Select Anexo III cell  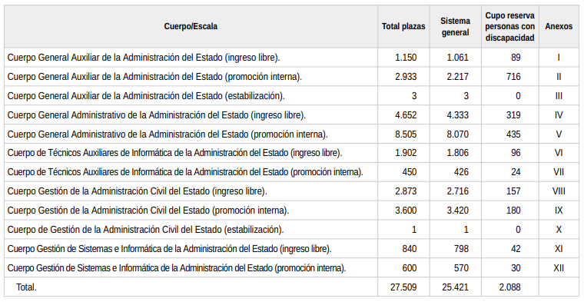coord(559,96)
